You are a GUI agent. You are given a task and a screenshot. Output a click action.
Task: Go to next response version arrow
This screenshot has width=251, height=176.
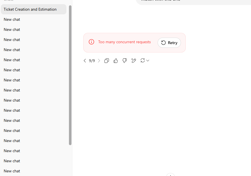coord(99,61)
